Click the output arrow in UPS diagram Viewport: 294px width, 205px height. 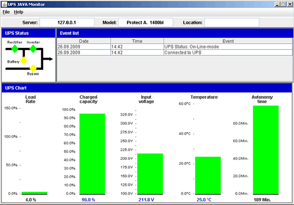[x=49, y=59]
